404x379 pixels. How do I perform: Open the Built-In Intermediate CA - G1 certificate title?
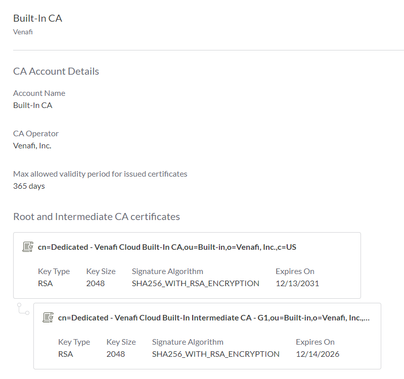point(214,318)
